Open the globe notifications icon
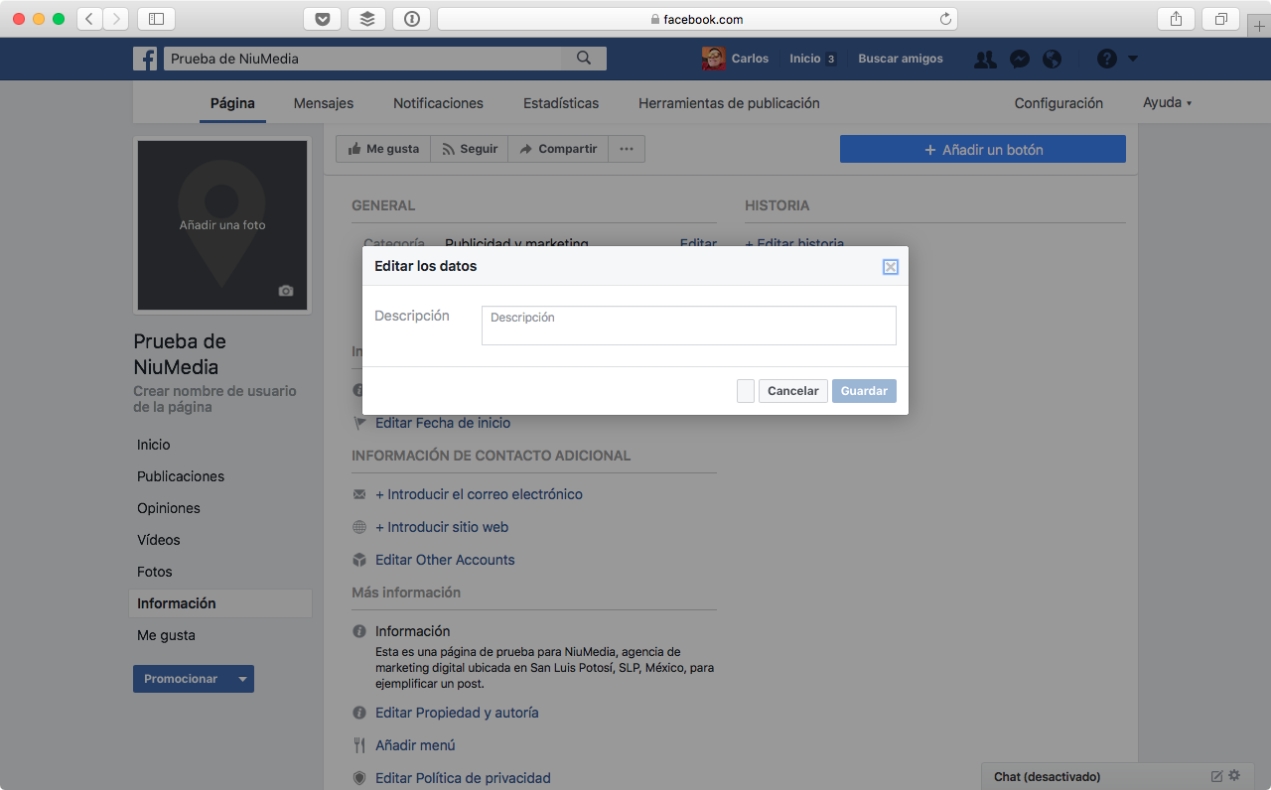This screenshot has width=1271, height=790. pos(1053,60)
